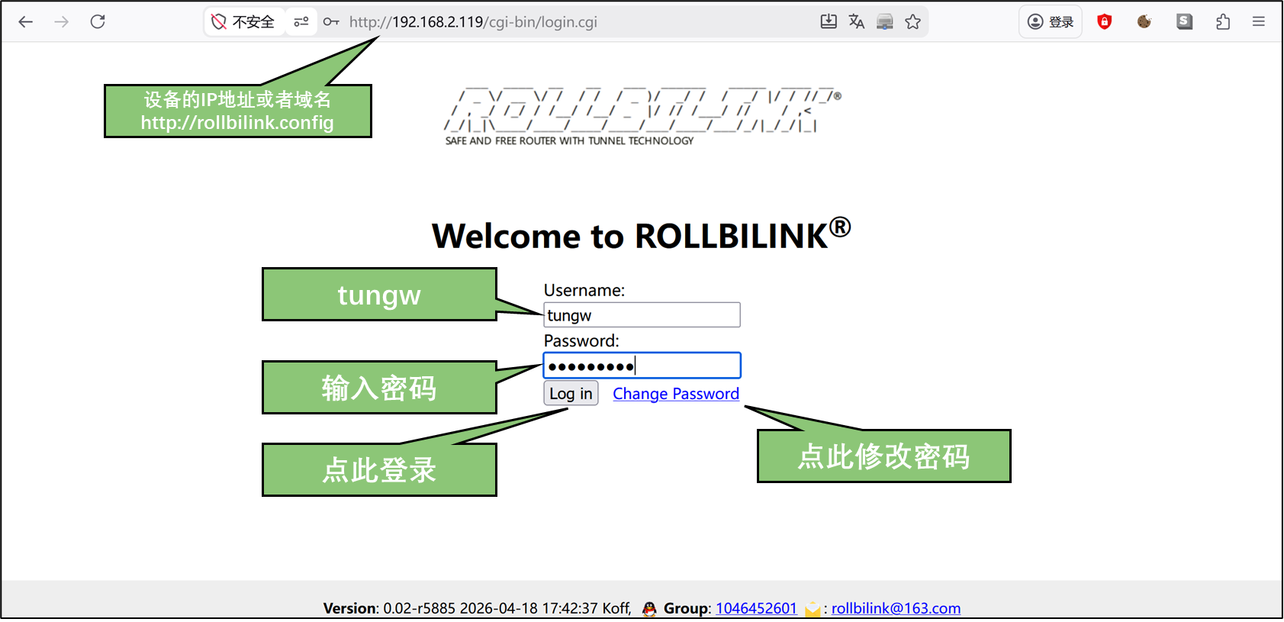Image resolution: width=1284 pixels, height=622 pixels.
Task: Go forward to the next page
Action: click(62, 22)
